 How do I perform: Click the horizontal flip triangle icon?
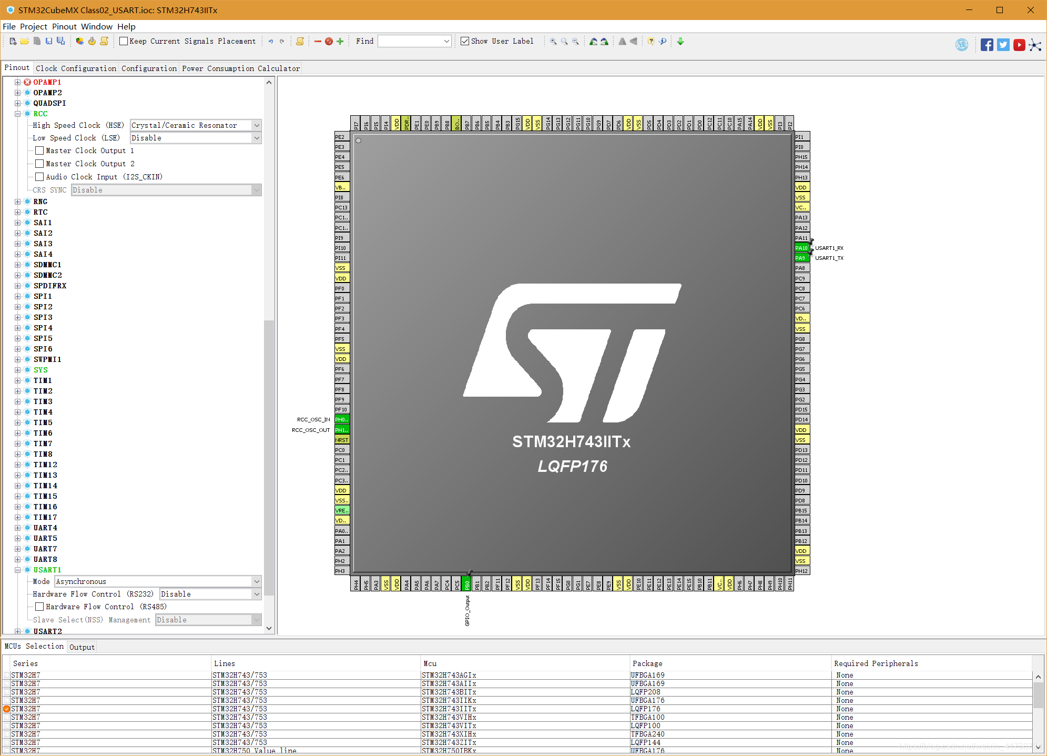pos(634,41)
